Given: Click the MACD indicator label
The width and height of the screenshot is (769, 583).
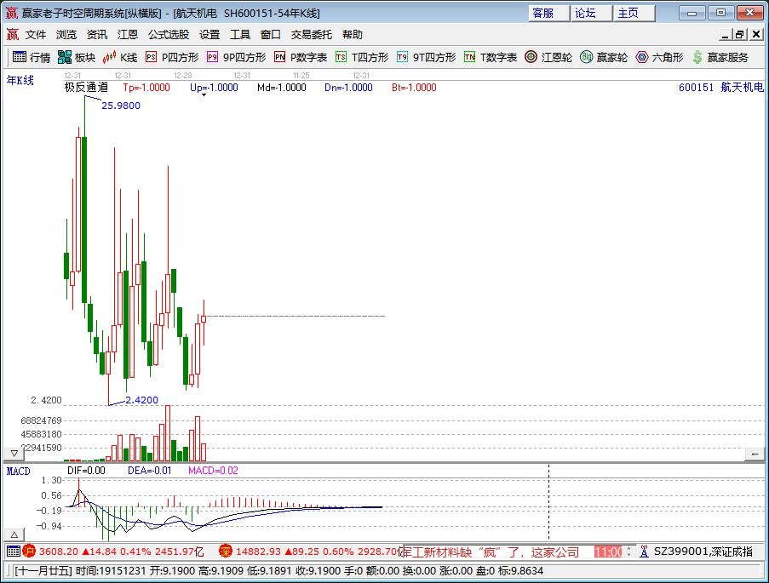Looking at the screenshot, I should [x=18, y=472].
